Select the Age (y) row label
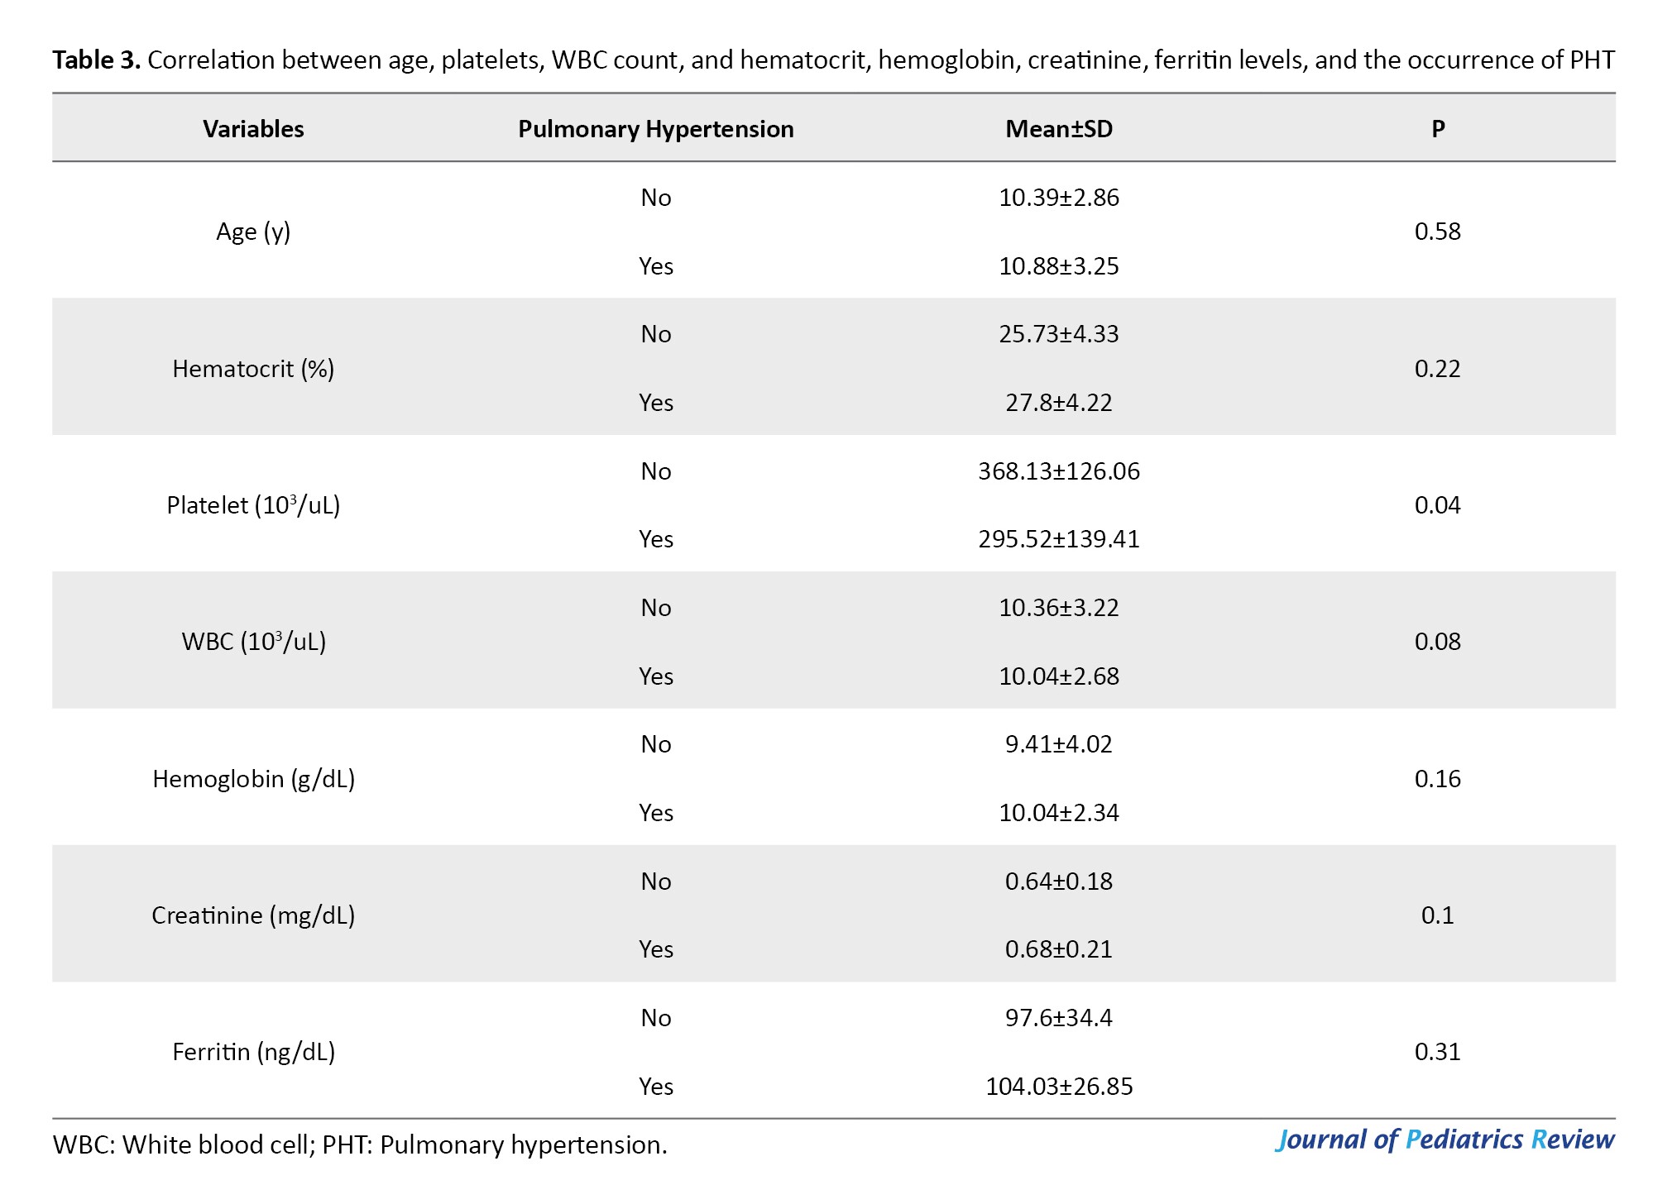 tap(253, 232)
